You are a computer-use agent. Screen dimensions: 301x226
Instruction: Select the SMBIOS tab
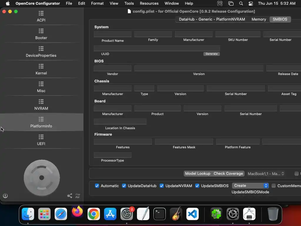pos(280,19)
